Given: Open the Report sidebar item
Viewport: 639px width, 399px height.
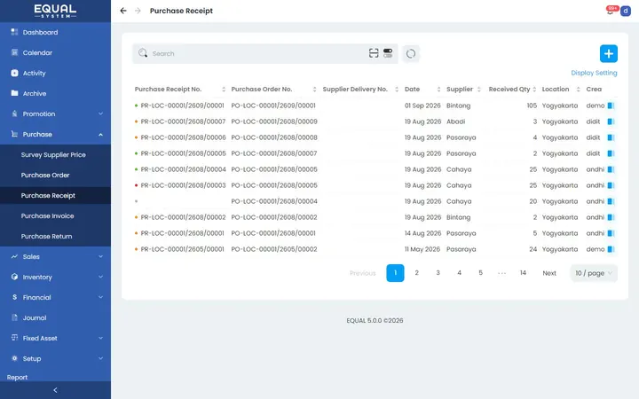Looking at the screenshot, I should point(17,378).
